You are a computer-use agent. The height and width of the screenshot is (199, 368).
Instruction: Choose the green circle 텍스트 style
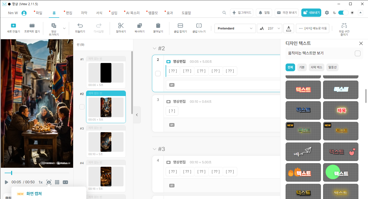pos(341,172)
